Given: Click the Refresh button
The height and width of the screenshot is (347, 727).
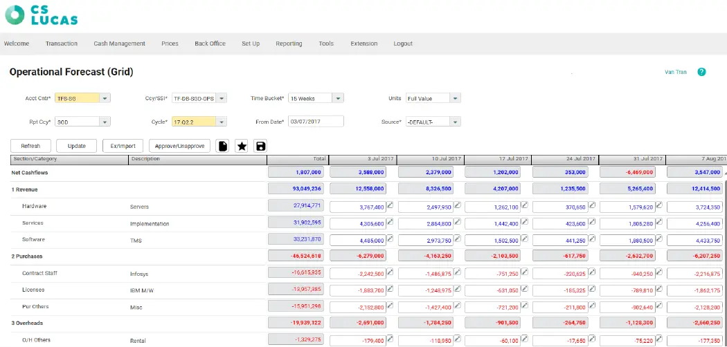Looking at the screenshot, I should pos(30,146).
